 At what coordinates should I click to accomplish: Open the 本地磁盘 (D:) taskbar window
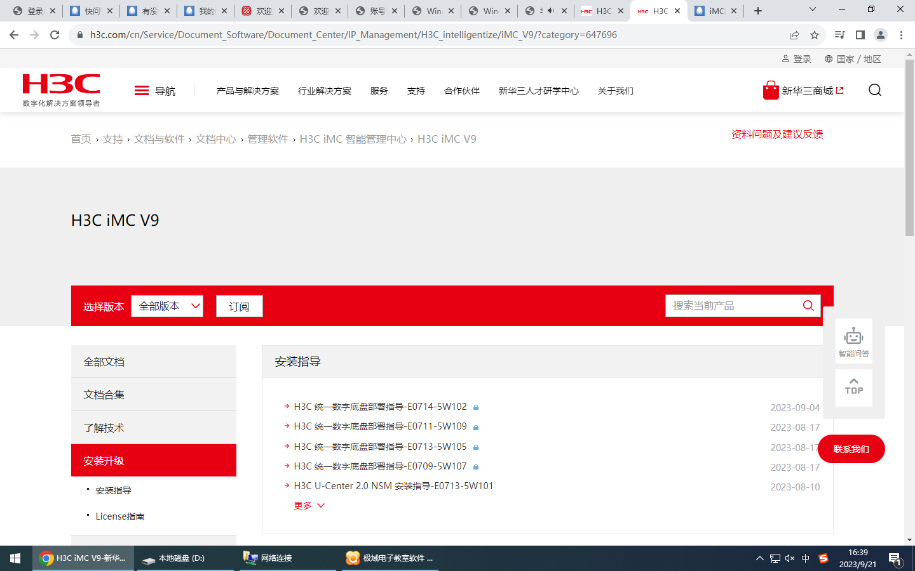(185, 558)
